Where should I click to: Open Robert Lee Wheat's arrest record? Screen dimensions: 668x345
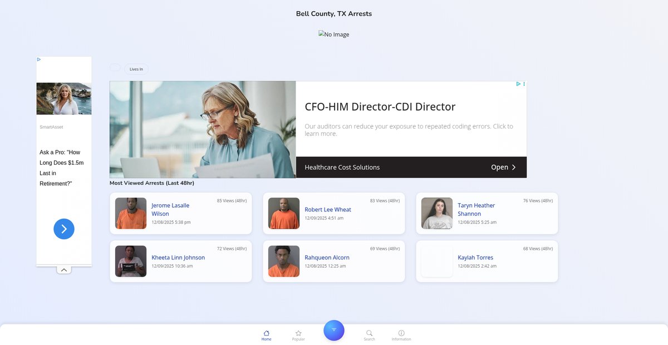tap(328, 210)
